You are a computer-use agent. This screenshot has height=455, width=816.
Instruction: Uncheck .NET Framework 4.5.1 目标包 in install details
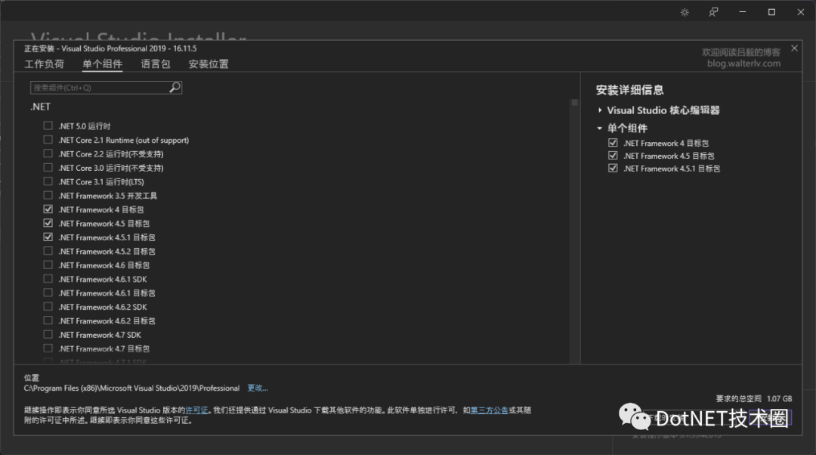(613, 168)
